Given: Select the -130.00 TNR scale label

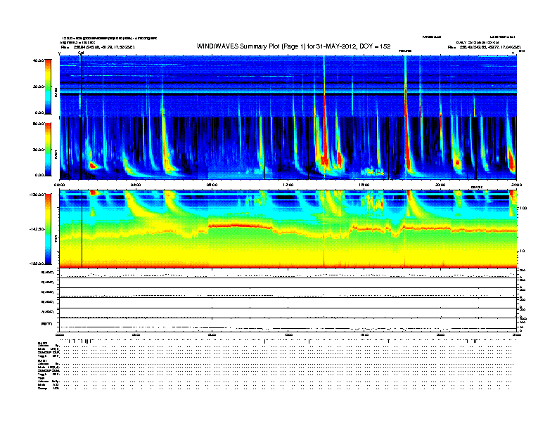Looking at the screenshot, I should click(37, 195).
